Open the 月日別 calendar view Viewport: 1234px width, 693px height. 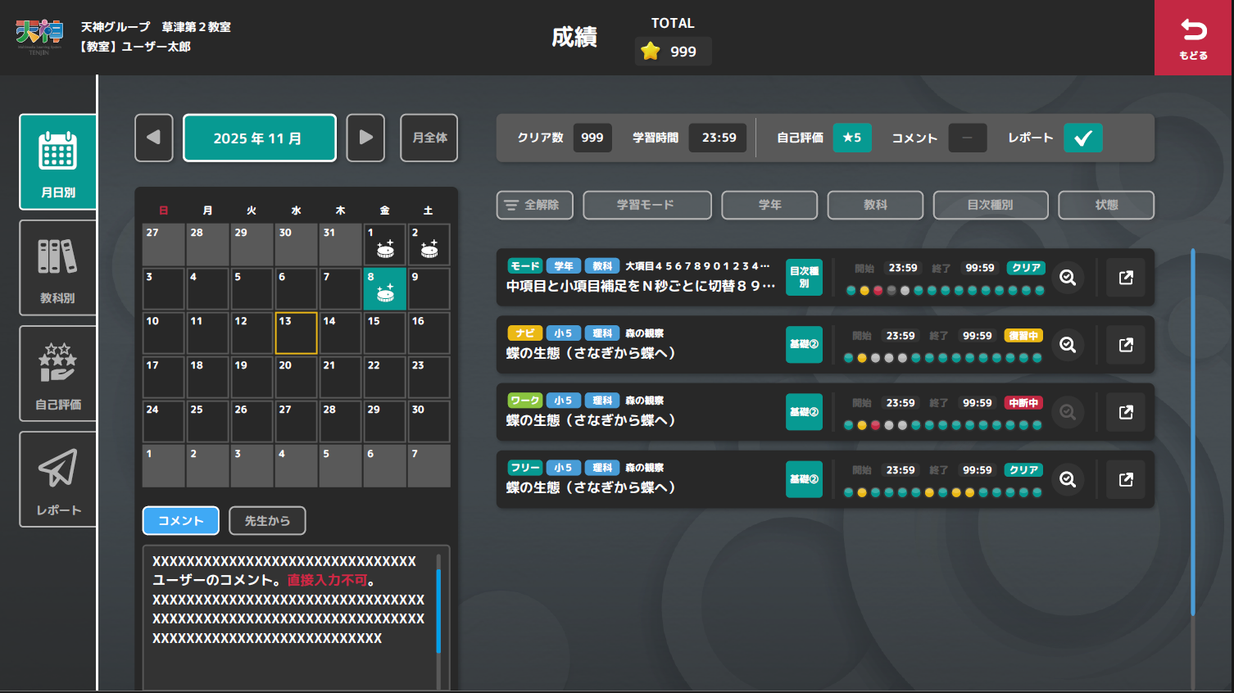click(57, 161)
